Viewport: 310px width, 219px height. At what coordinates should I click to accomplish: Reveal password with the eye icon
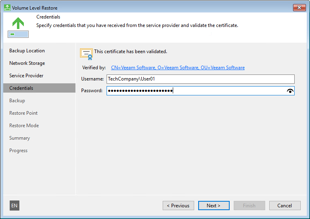(x=290, y=91)
